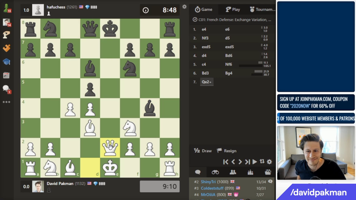Switch to the Play tab
The width and height of the screenshot is (356, 200).
pos(233,9)
